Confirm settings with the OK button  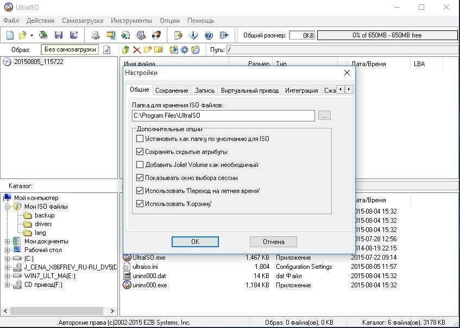click(x=195, y=242)
